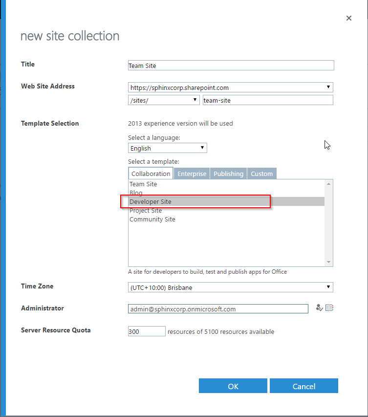Click the Administrator email field
Image resolution: width=368 pixels, height=417 pixels.
(218, 309)
